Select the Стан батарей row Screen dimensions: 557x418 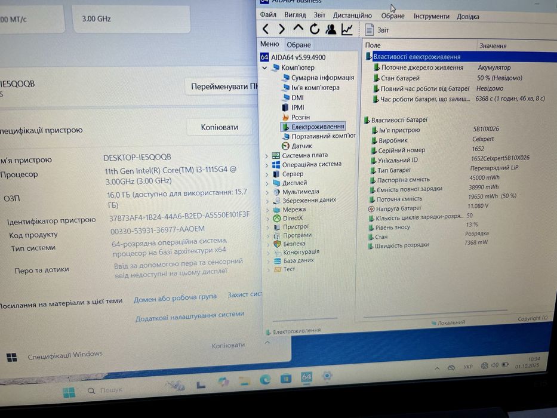pyautogui.click(x=448, y=78)
